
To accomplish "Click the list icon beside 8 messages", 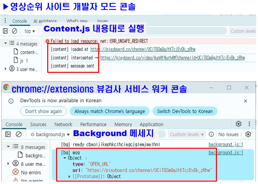I will (x=15, y=146).
